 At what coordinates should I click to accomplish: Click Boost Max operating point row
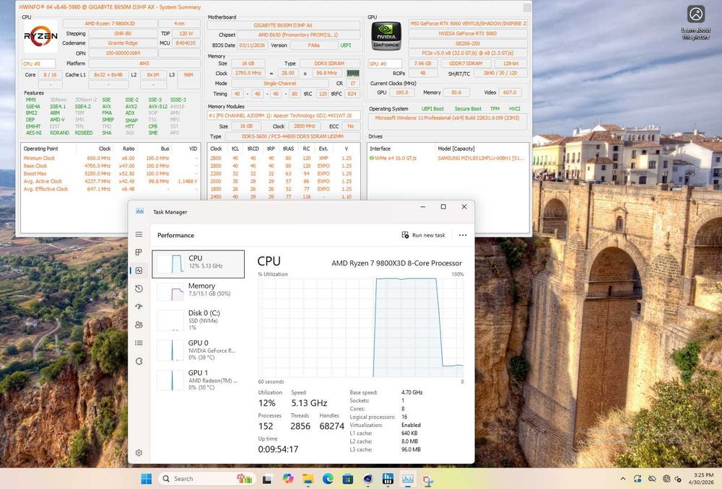pyautogui.click(x=110, y=173)
